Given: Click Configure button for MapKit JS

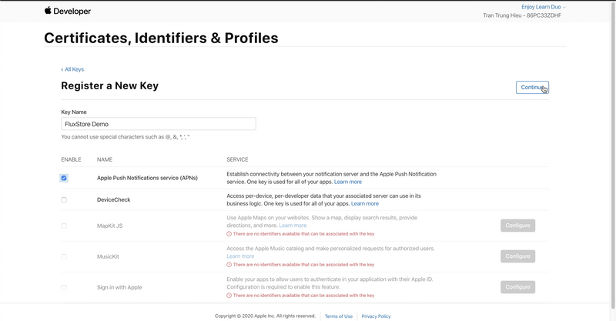Looking at the screenshot, I should [517, 226].
